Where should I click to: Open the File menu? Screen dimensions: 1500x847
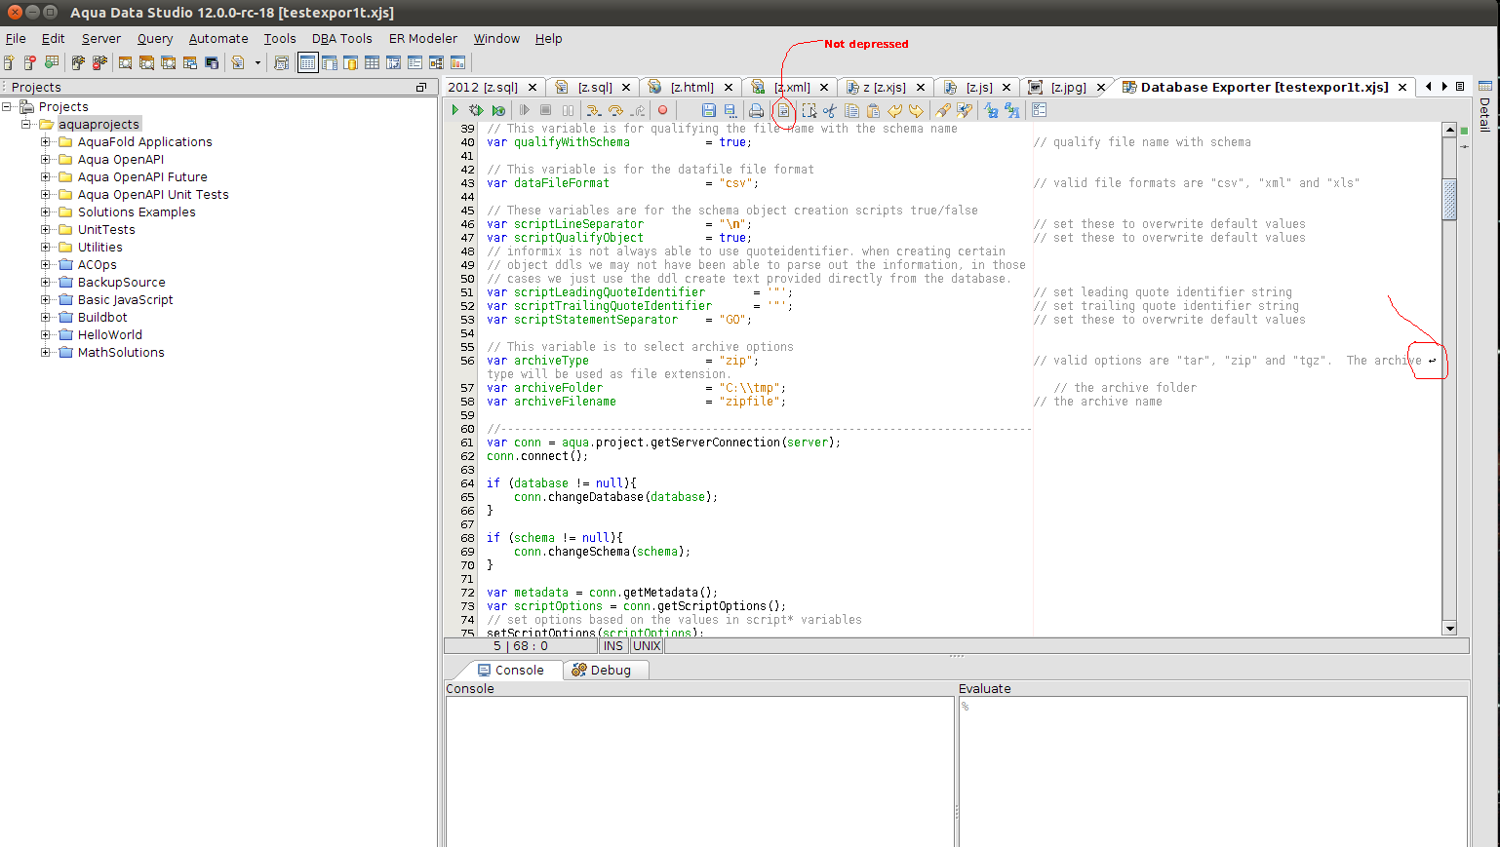click(x=16, y=38)
